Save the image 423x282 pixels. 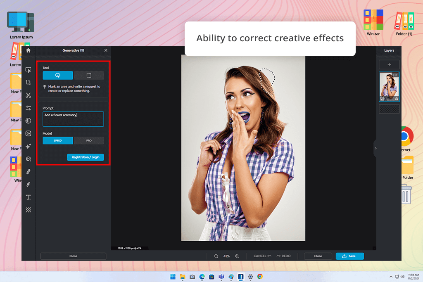tap(349, 256)
